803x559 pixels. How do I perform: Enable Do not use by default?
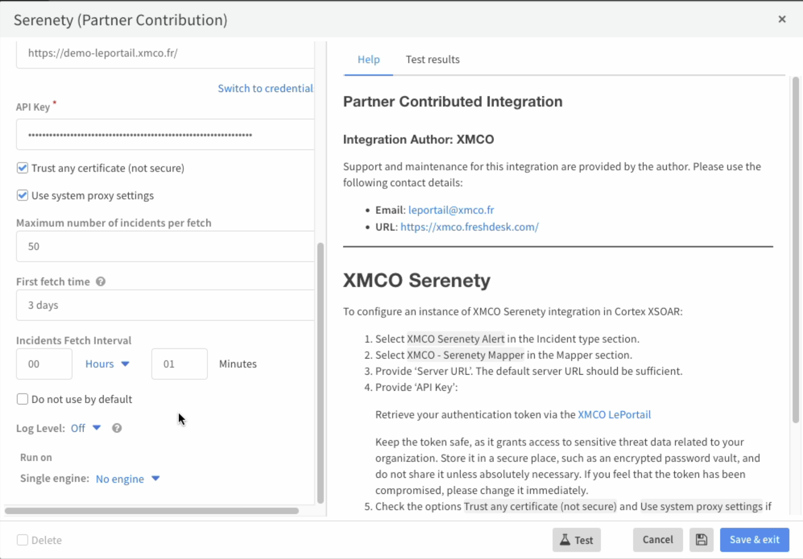point(22,399)
